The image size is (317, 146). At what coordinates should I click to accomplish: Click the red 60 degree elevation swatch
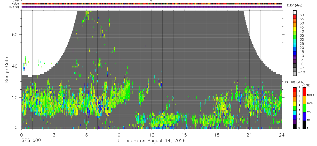pos(295,17)
